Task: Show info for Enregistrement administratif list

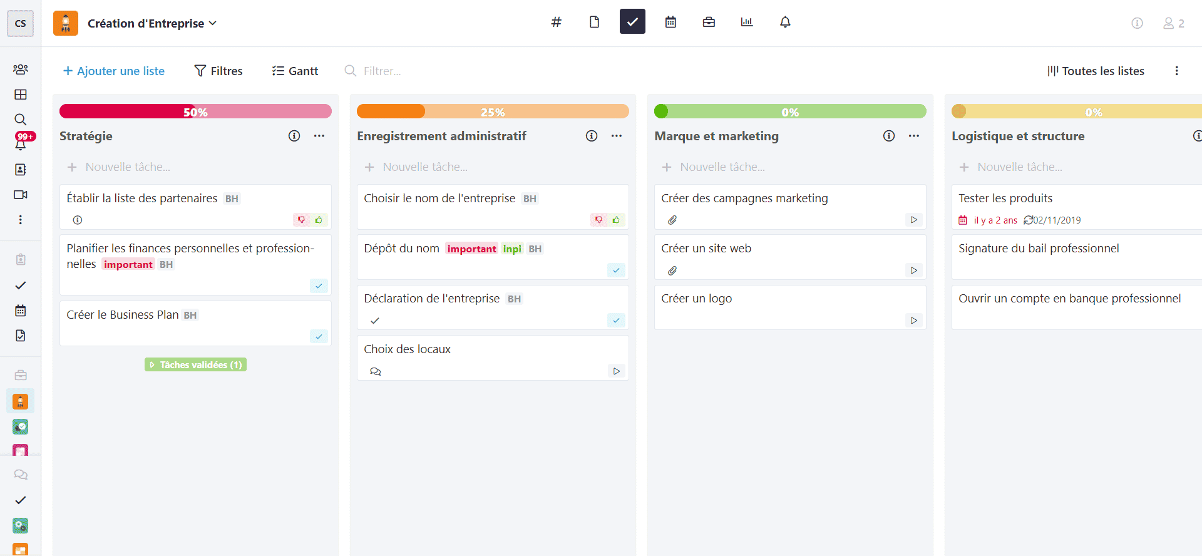Action: pos(592,136)
